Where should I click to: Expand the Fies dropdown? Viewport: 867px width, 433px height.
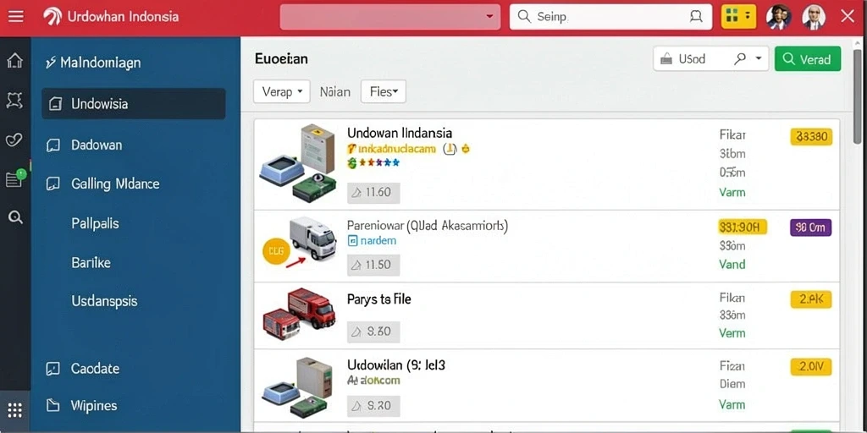tap(384, 91)
